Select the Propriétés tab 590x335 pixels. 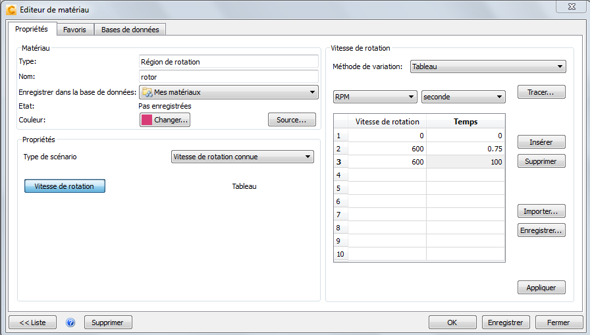point(32,29)
